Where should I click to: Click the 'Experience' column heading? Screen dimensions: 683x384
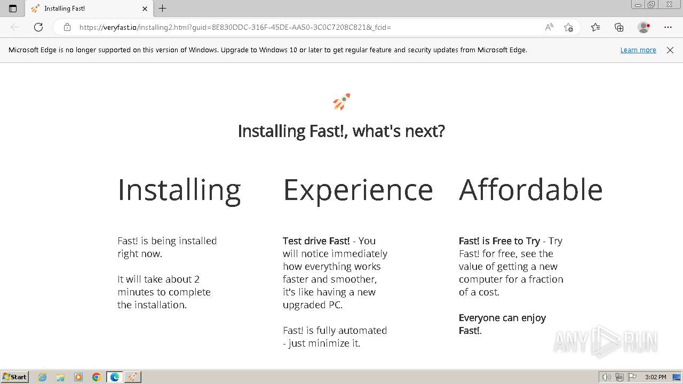(358, 190)
